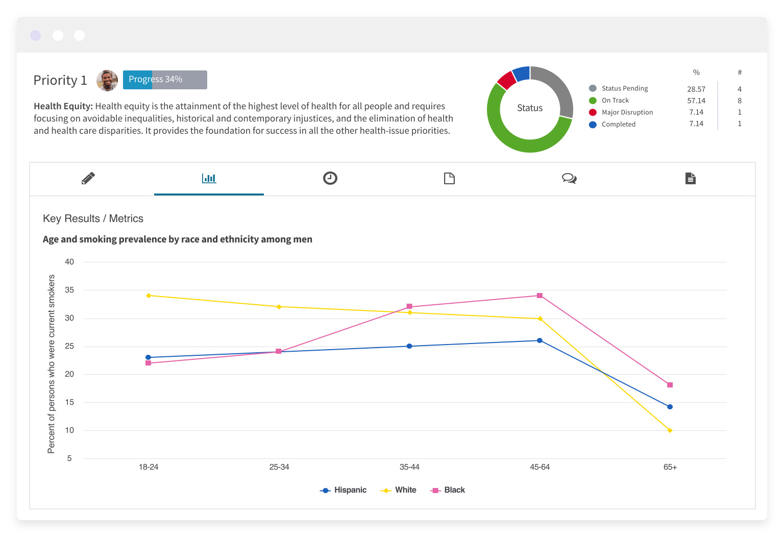Click the Major Disruption red legend dot
This screenshot has height=537, width=784.
593,112
